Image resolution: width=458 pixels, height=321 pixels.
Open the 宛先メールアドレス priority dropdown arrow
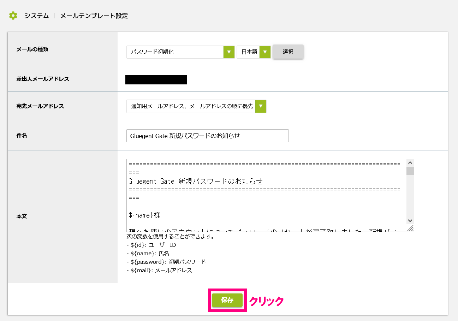261,106
